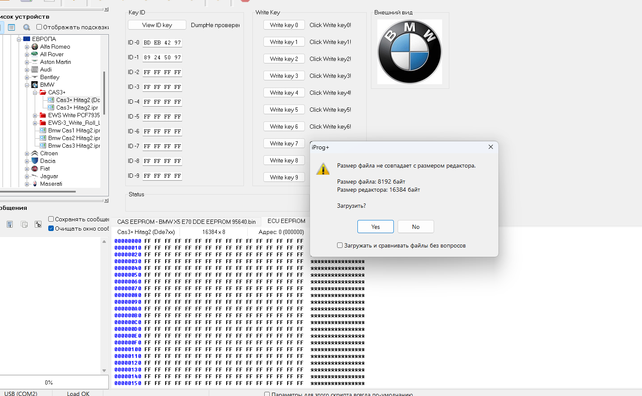This screenshot has height=396, width=642.
Task: Close the messages panel with X
Action: 106,201
